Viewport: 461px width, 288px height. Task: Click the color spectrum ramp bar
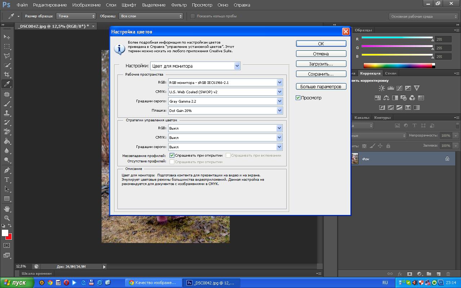tap(398, 66)
